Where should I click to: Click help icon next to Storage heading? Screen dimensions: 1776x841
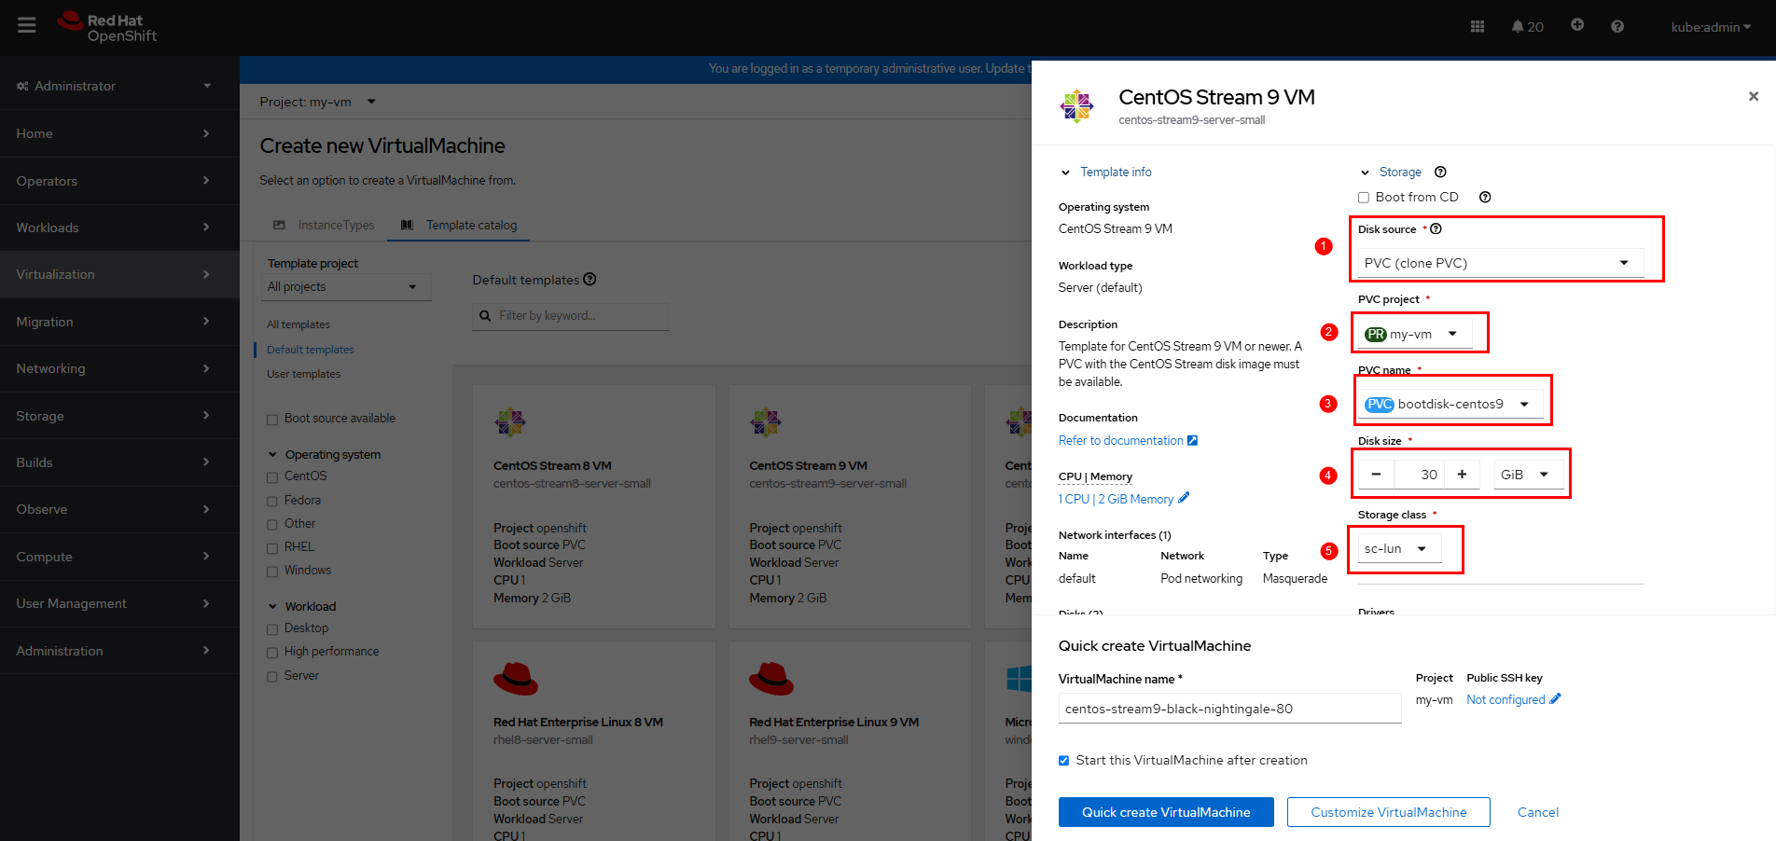[x=1440, y=172]
